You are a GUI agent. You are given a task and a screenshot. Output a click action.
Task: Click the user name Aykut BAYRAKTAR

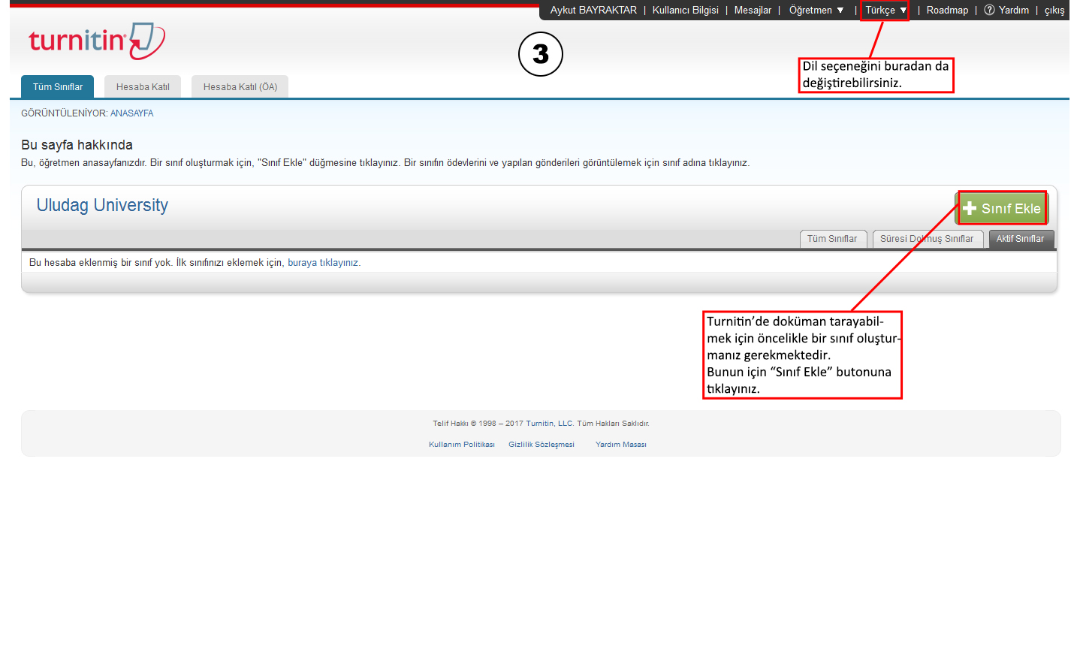coord(593,10)
